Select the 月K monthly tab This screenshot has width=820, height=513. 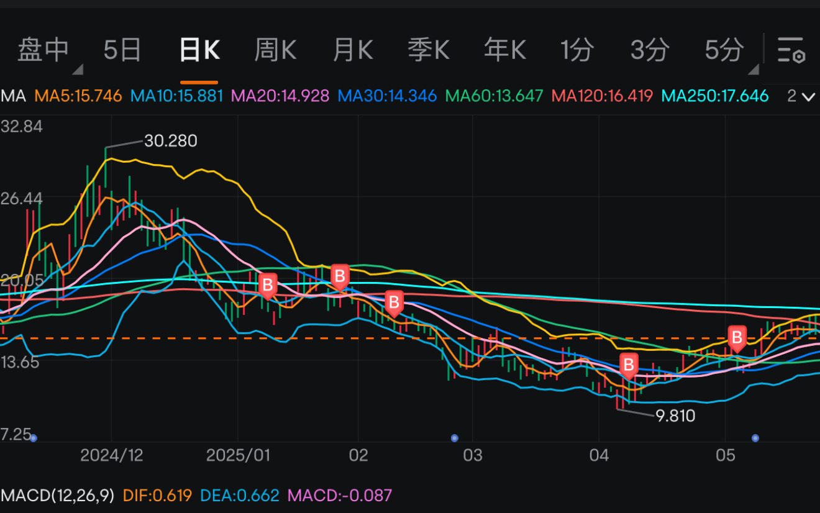click(352, 50)
